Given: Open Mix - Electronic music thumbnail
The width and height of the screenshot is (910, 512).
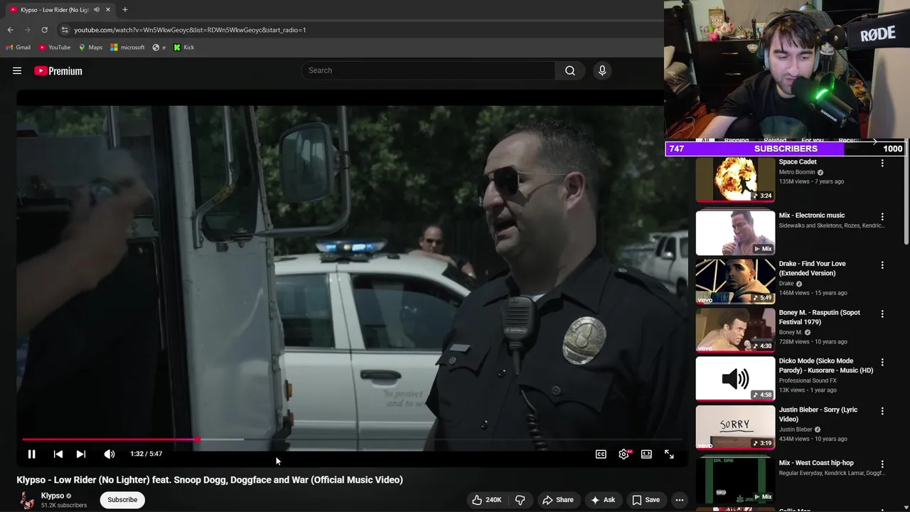Looking at the screenshot, I should [x=735, y=233].
